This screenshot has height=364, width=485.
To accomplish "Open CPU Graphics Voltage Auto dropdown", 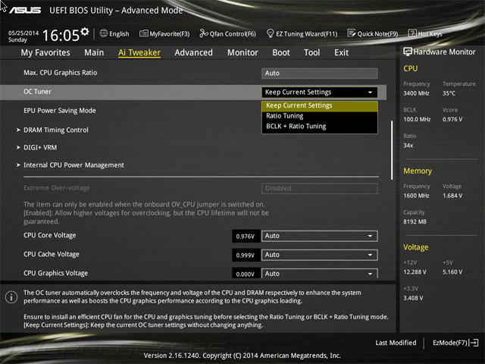I will pos(320,273).
